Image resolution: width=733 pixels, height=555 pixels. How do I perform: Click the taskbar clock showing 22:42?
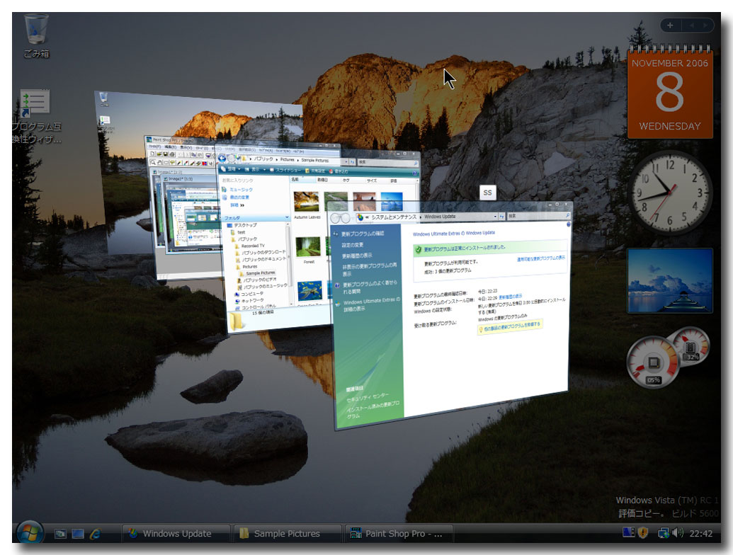pos(700,534)
